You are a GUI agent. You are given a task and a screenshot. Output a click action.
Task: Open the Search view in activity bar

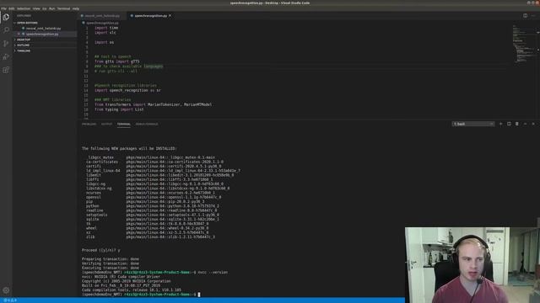pos(6,30)
